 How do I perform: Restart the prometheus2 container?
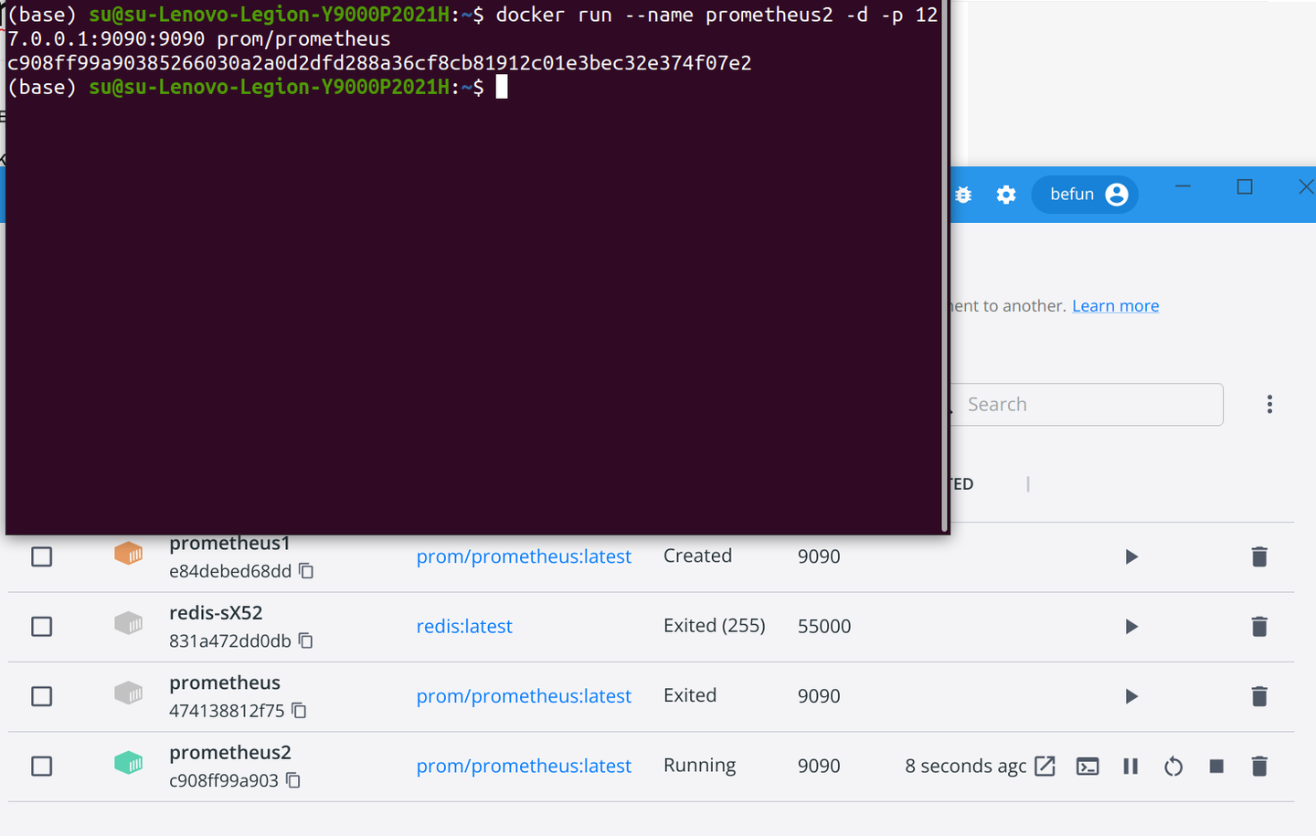(1173, 767)
